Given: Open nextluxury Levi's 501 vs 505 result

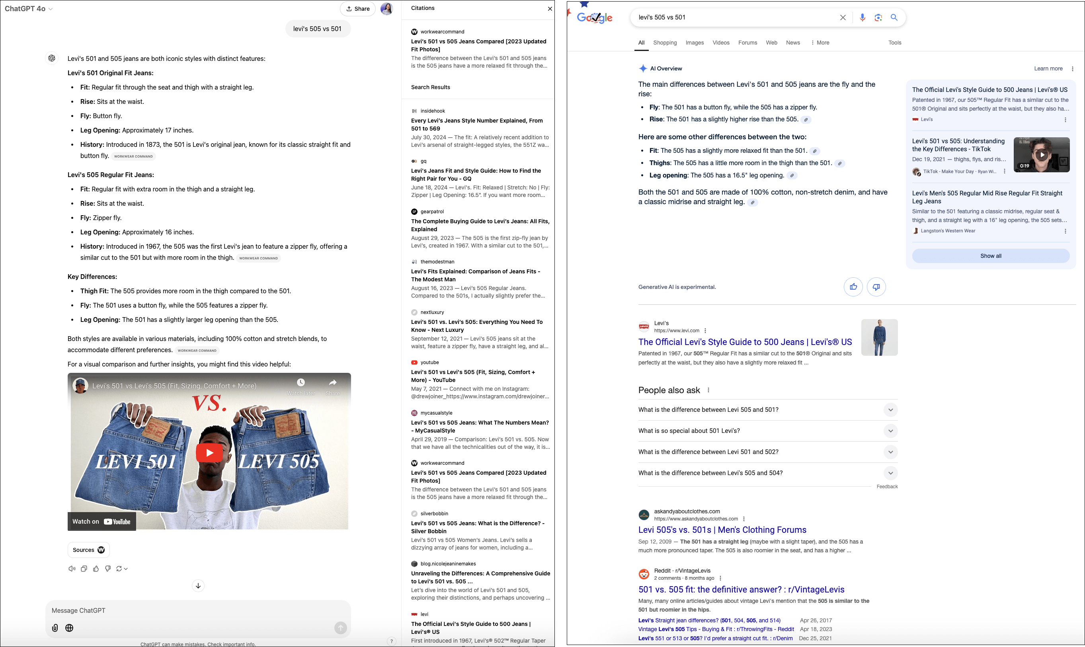Looking at the screenshot, I should point(477,325).
